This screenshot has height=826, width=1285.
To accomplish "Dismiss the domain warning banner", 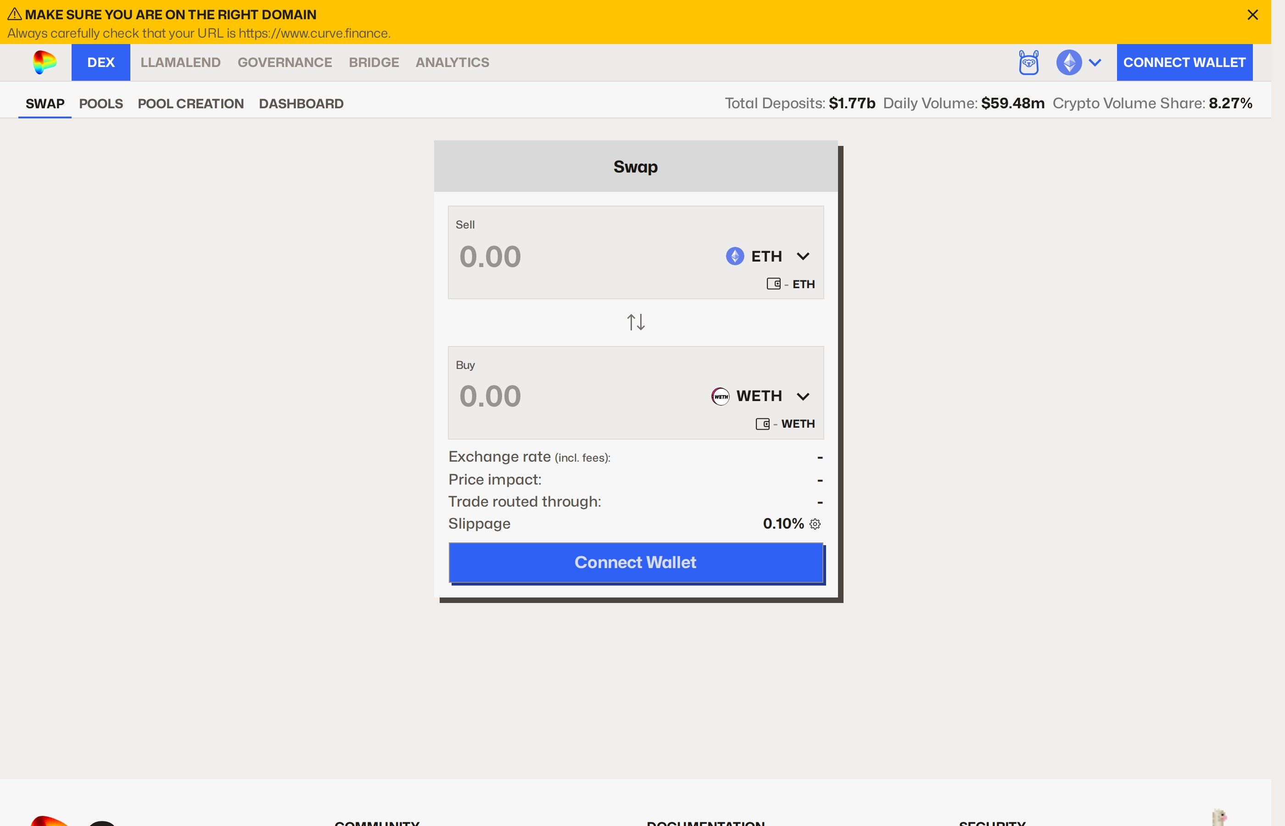I will pos(1253,15).
